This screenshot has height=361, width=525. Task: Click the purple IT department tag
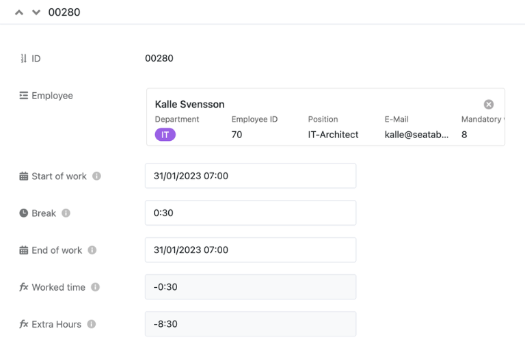tap(165, 135)
